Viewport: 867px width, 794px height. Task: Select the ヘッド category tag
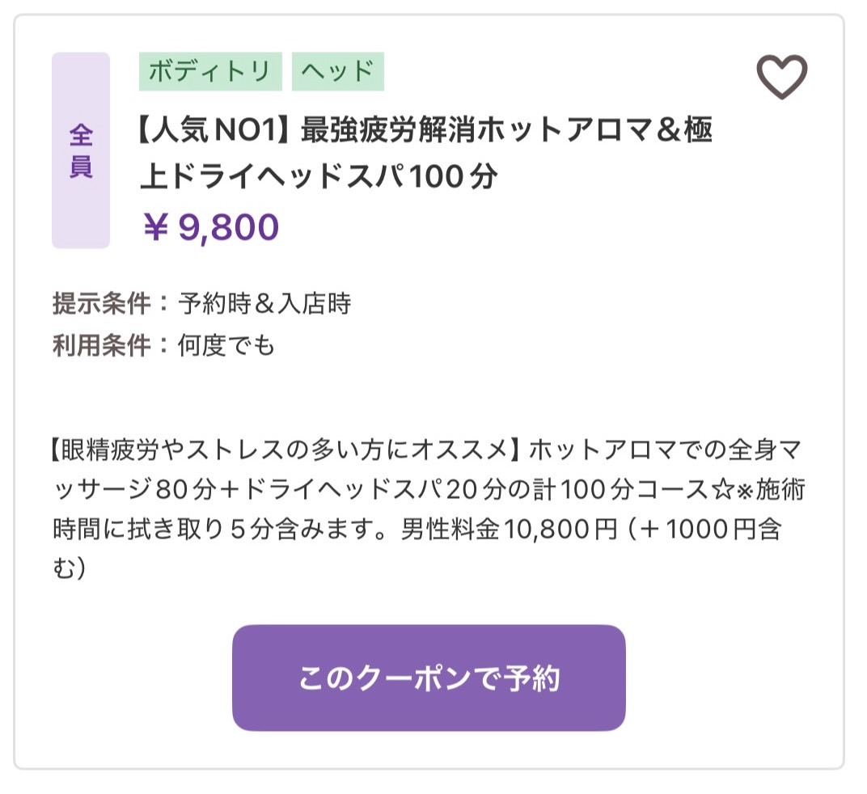(x=337, y=71)
